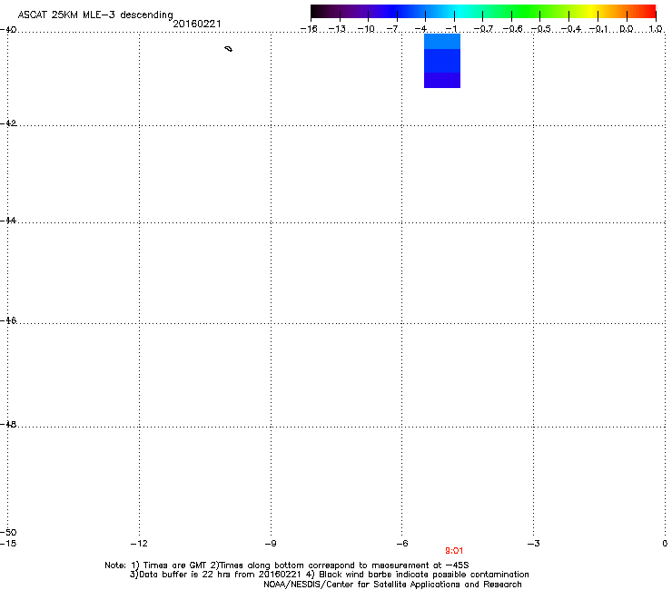672x590 pixels.
Task: Click the colorbar label 1.0
Action: click(656, 29)
